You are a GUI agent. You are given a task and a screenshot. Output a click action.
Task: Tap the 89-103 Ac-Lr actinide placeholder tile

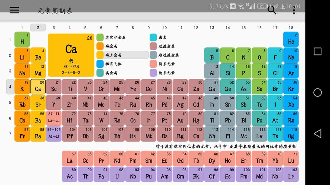point(54,134)
